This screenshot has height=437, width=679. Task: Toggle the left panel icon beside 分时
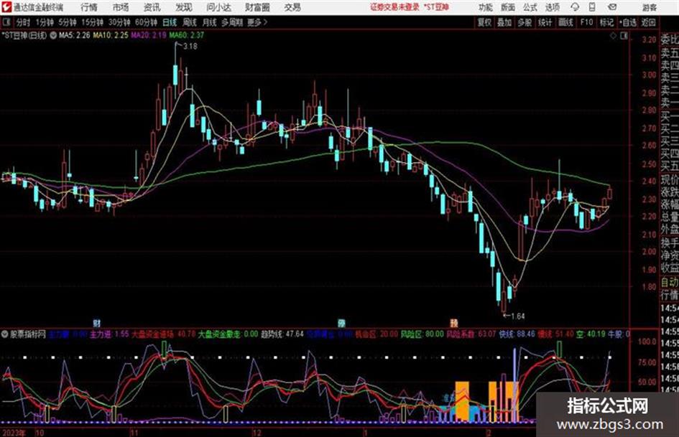pos(6,22)
